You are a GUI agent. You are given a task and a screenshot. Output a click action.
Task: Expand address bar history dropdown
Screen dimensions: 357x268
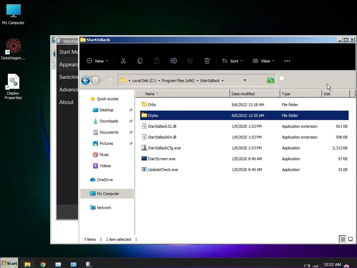(x=245, y=80)
